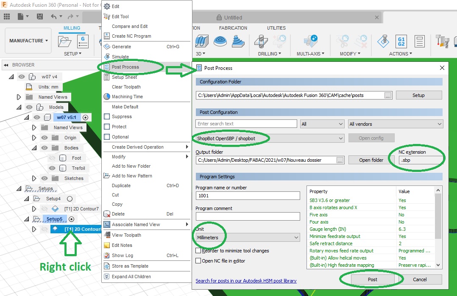Activate Setup4 radio button
This screenshot has height=296, width=457.
click(x=70, y=199)
